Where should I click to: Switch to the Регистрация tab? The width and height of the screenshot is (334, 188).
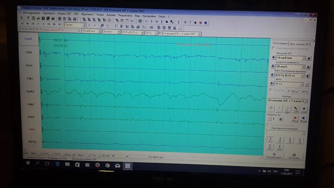(280, 43)
